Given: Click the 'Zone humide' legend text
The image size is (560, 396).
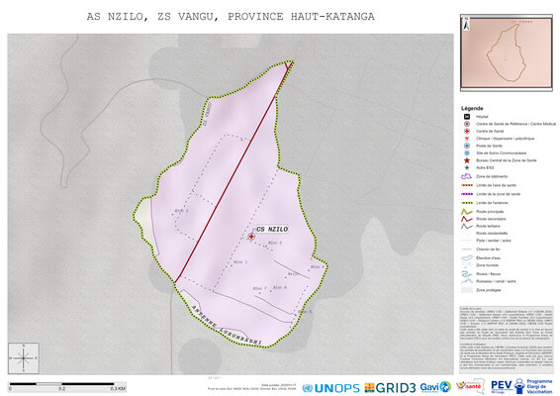Looking at the screenshot, I should pos(487,265).
